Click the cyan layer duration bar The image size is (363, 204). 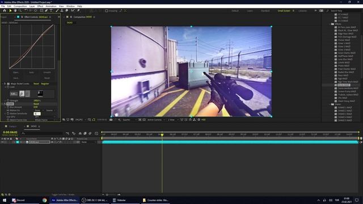click(x=230, y=142)
